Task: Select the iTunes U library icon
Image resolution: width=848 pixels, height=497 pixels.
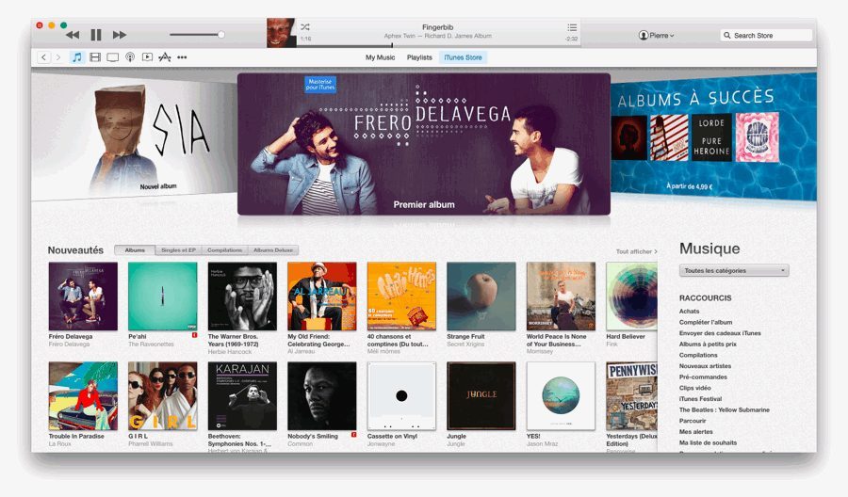Action: [147, 57]
